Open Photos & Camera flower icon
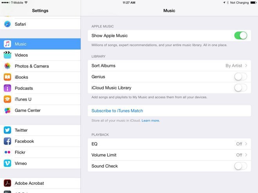This screenshot has width=258, height=193. pos(7,66)
